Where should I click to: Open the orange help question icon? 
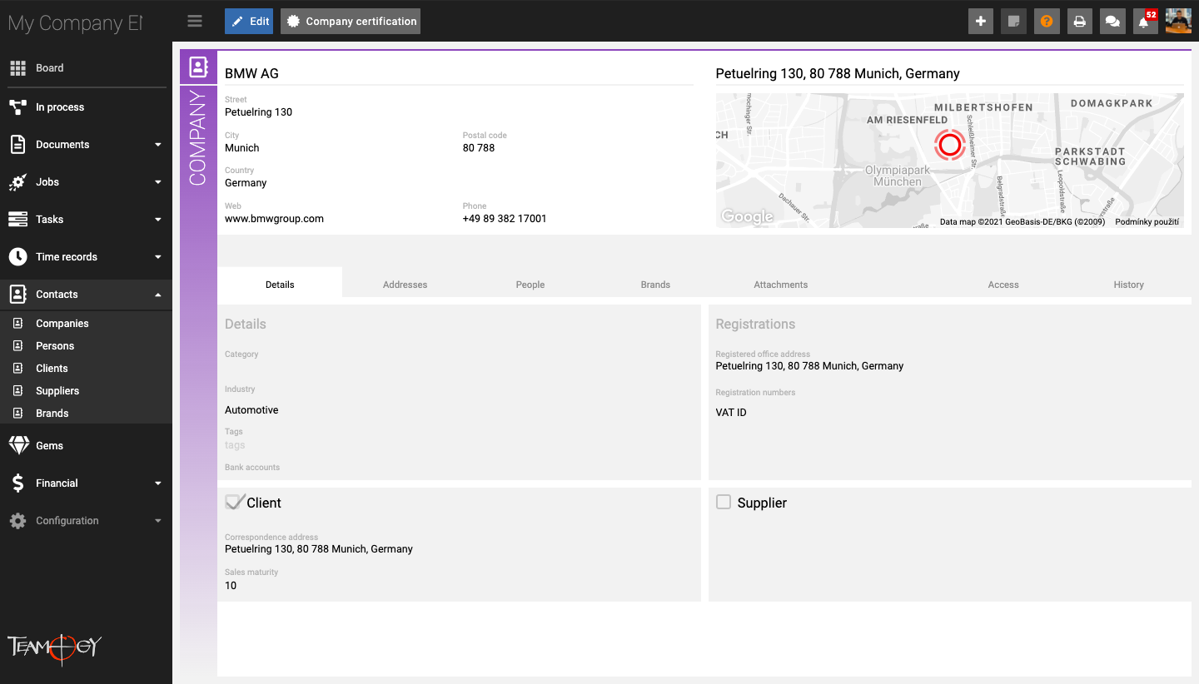pyautogui.click(x=1047, y=22)
